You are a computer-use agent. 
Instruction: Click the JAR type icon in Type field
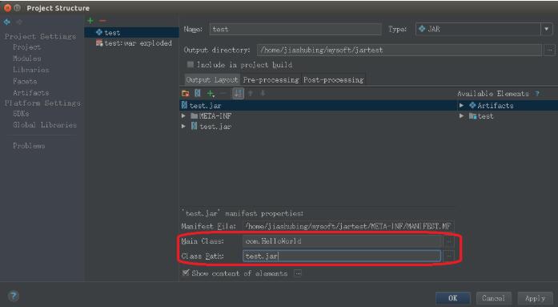(x=422, y=29)
